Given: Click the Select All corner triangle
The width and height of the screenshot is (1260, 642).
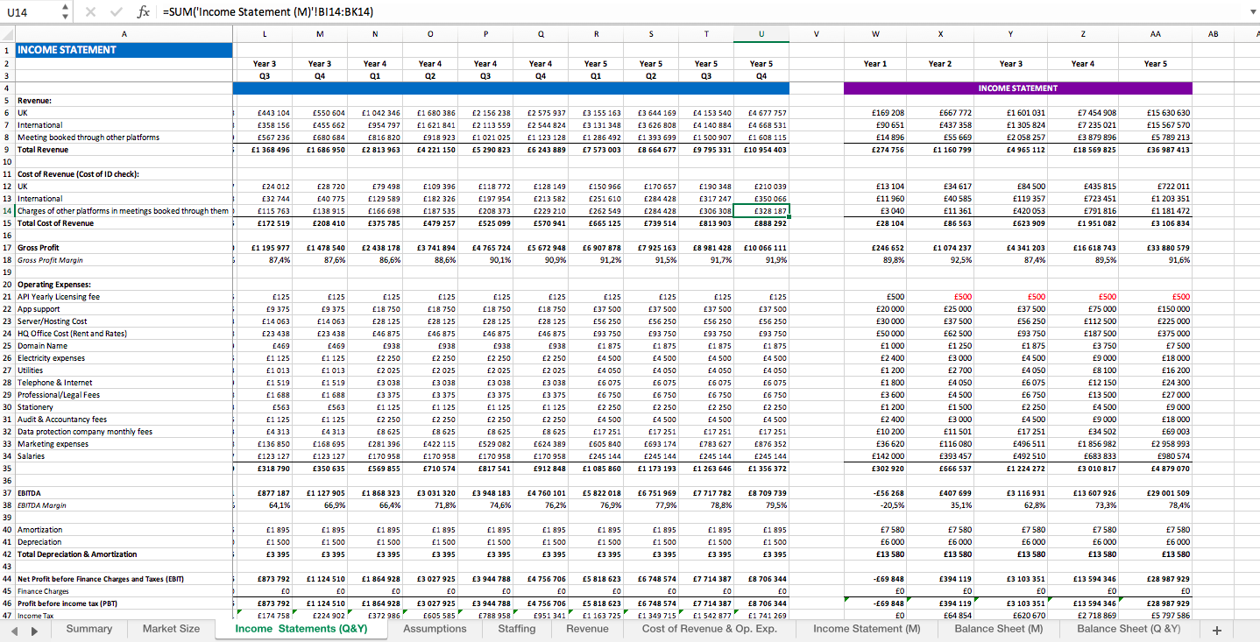Looking at the screenshot, I should (8, 34).
